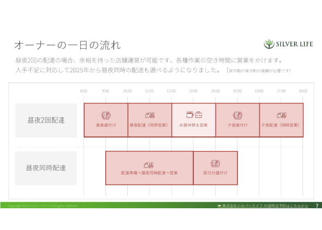Open the 株式会社シルバーライフ説明会予約 link
This screenshot has width=322, height=230.
pos(263,205)
